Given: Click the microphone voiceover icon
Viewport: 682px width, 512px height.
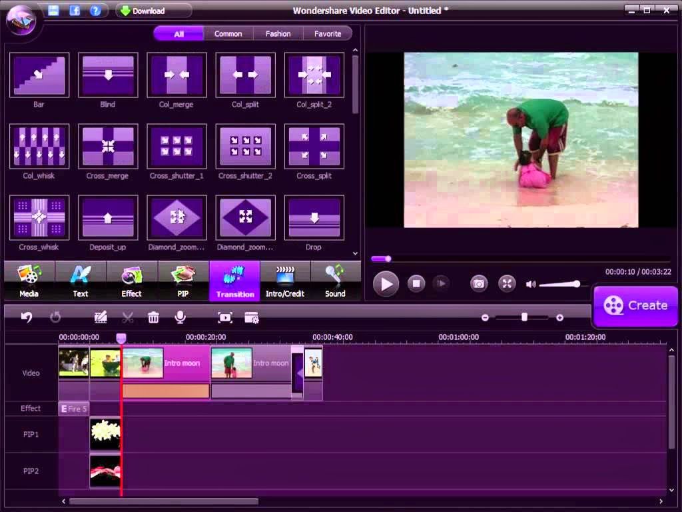Looking at the screenshot, I should coord(180,318).
